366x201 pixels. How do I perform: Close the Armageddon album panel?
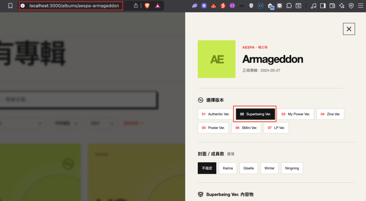pos(349,29)
